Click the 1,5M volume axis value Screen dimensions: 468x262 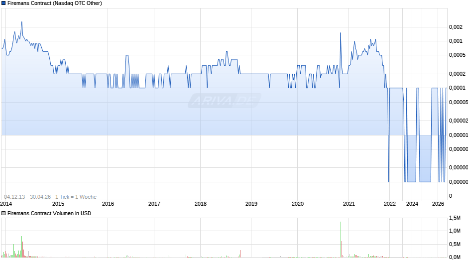pyautogui.click(x=455, y=218)
